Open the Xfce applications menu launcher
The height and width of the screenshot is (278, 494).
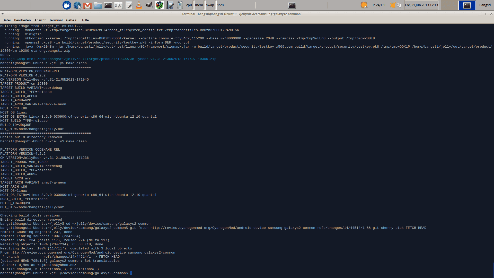tap(67, 5)
